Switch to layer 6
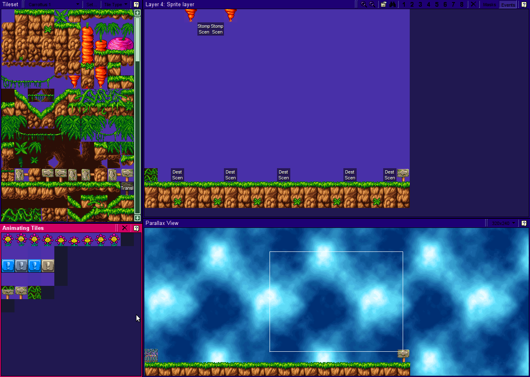Image resolution: width=530 pixels, height=377 pixels. point(445,5)
